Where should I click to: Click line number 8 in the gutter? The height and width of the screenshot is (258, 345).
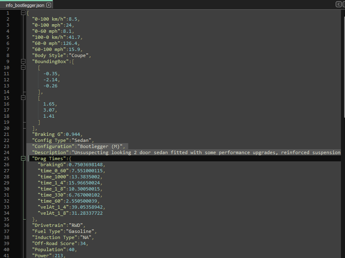(8, 55)
